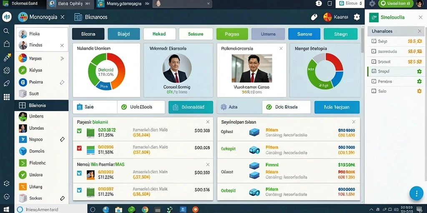The image size is (427, 213).
Task: Expand the Yarpes sidebar item chevron
Action: click(x=62, y=58)
